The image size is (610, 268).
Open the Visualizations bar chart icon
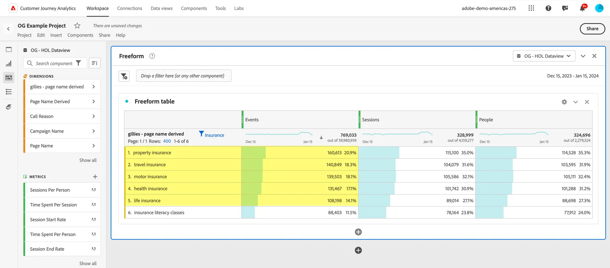click(9, 63)
